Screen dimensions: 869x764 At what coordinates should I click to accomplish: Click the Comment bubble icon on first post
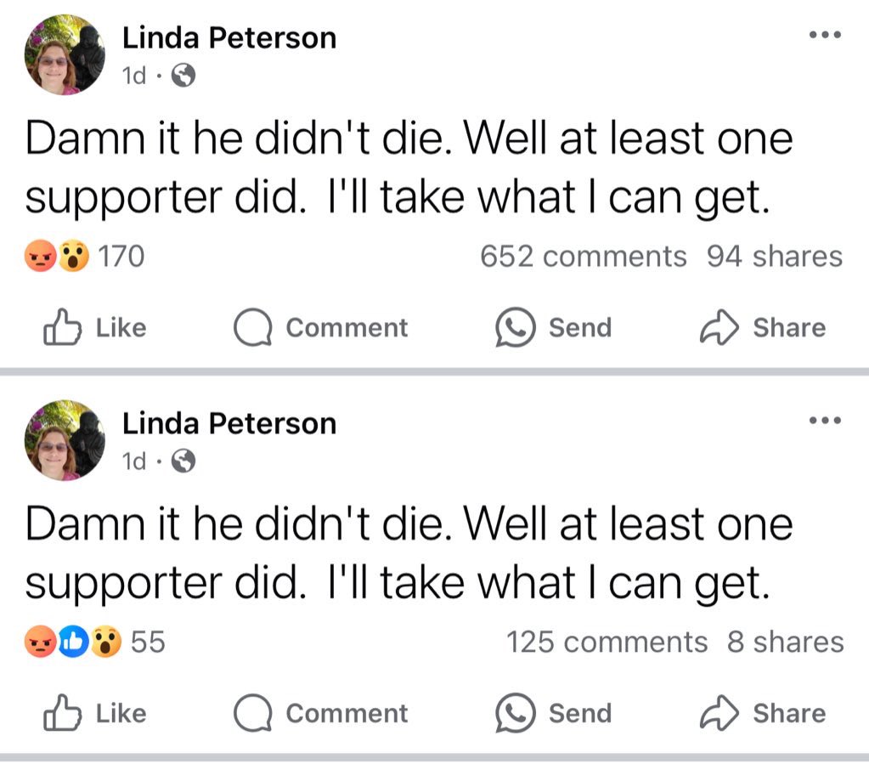point(251,329)
